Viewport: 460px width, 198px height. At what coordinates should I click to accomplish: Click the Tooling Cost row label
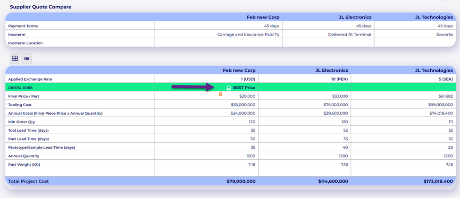(20, 105)
